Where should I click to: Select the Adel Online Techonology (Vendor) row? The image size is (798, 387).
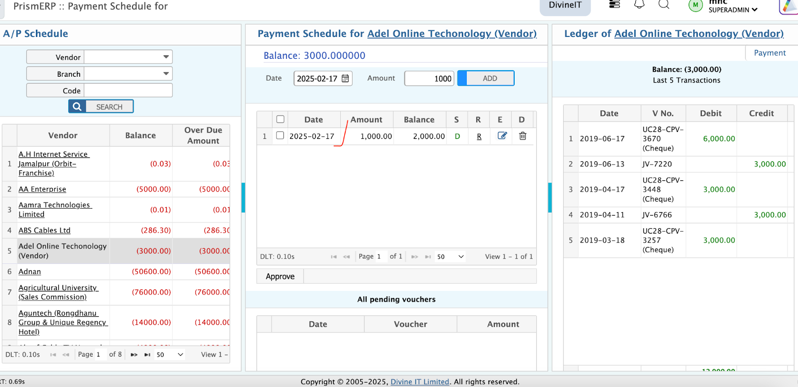point(116,251)
